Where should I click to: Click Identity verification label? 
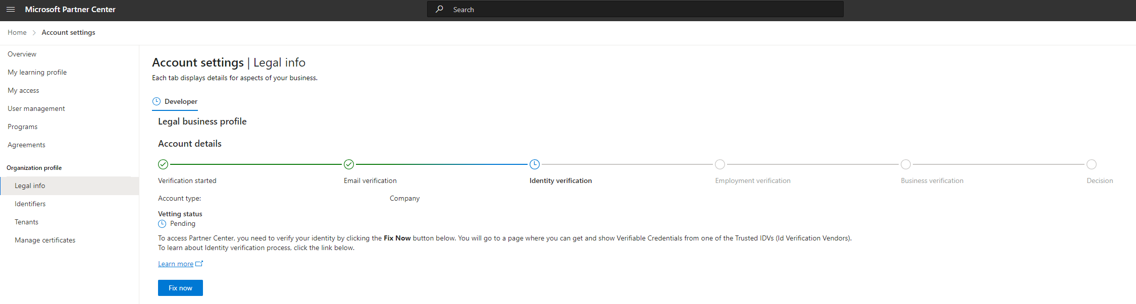pyautogui.click(x=560, y=180)
